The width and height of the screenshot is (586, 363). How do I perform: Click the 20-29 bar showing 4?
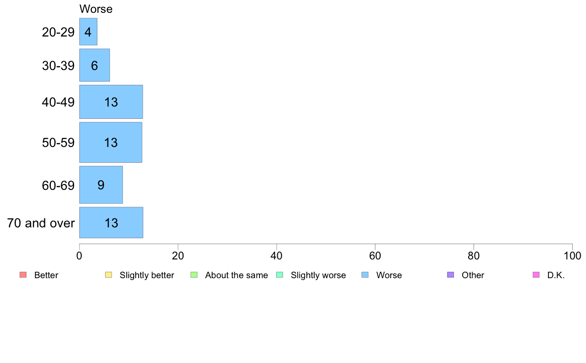tap(88, 32)
